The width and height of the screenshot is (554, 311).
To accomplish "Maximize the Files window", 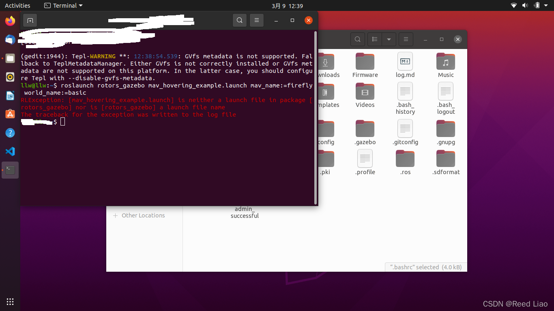I will [x=442, y=39].
